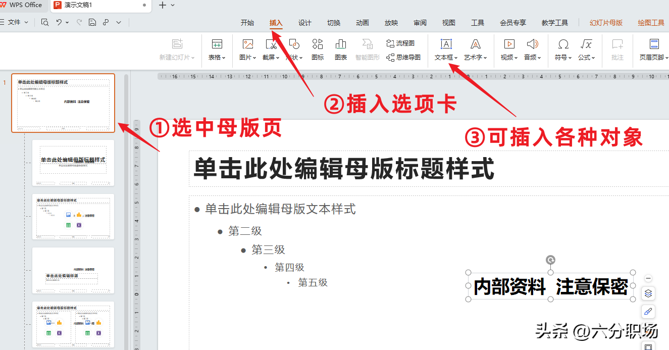Click the minus collapse icon beside the text box
The height and width of the screenshot is (350, 669).
pos(649,278)
